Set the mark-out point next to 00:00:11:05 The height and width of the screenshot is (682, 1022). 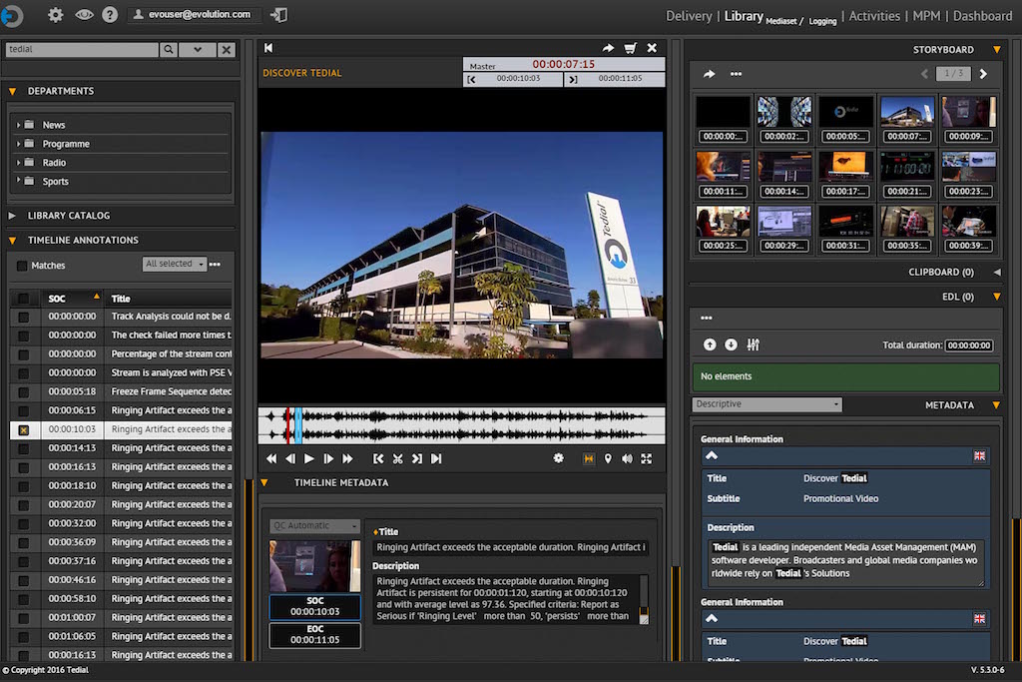(x=573, y=79)
